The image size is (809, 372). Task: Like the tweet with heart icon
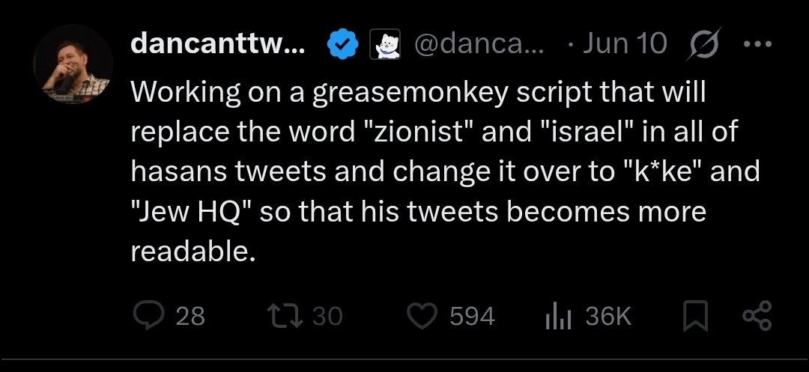[x=422, y=315]
